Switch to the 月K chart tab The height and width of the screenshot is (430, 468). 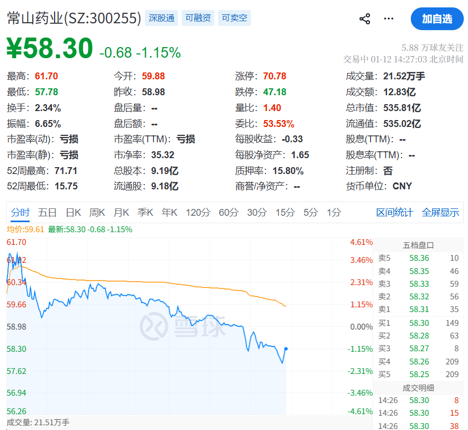tap(121, 213)
